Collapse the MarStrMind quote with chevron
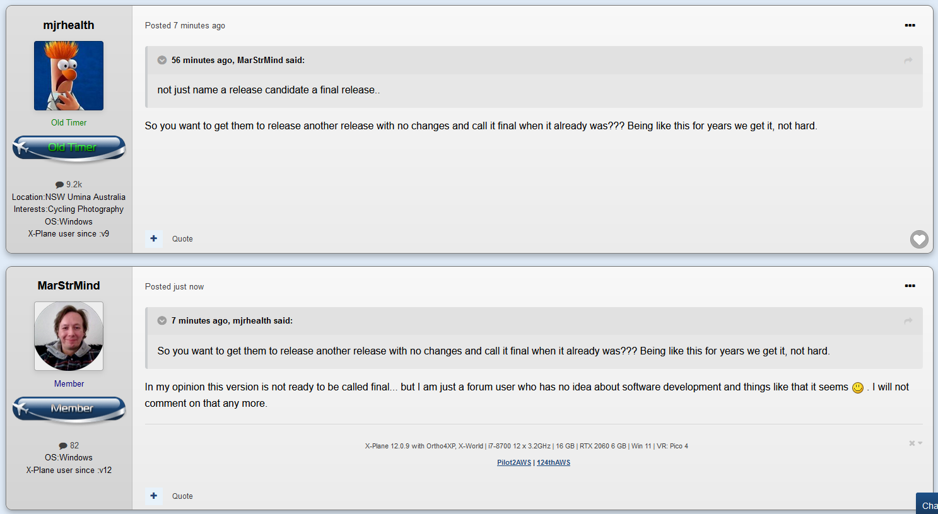Screen dimensions: 938x514 tap(162, 60)
